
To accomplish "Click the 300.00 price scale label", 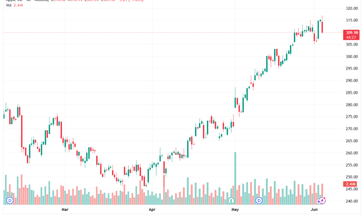I will click(352, 56).
